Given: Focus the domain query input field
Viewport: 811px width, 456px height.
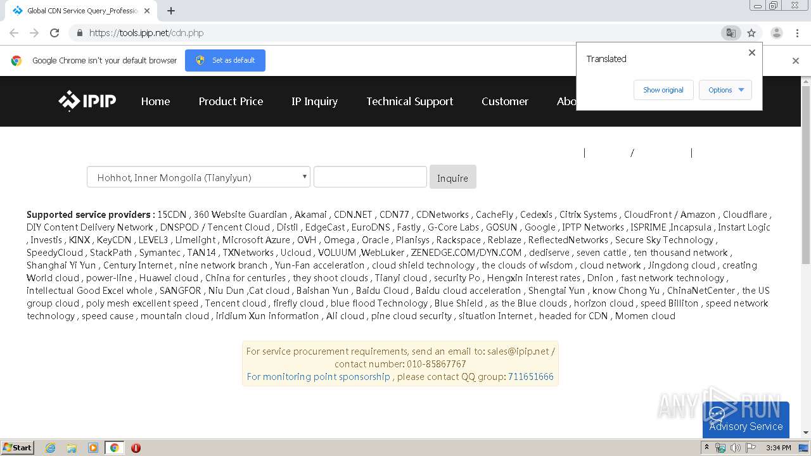Looking at the screenshot, I should [x=370, y=177].
